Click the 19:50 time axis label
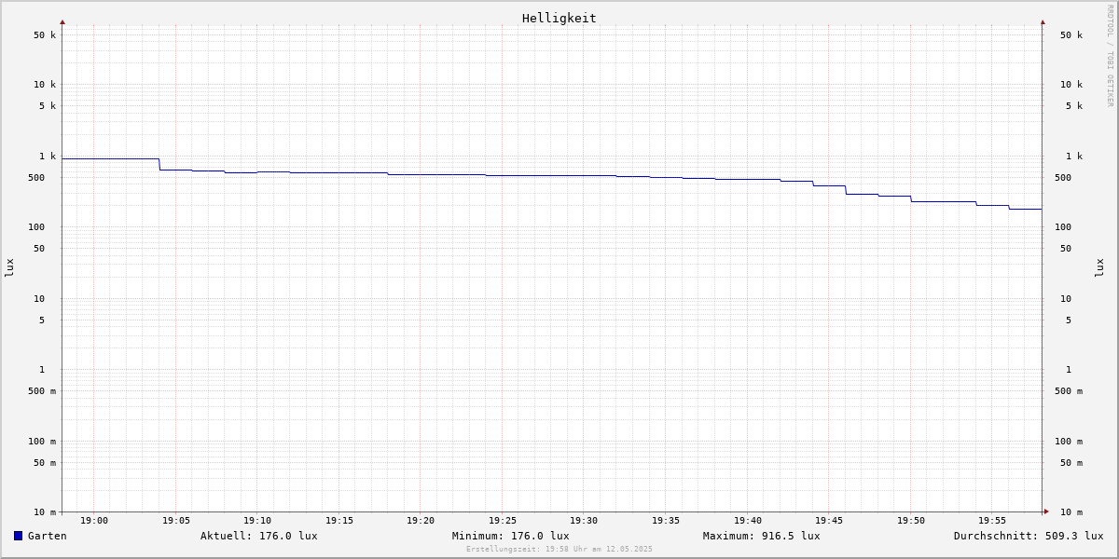This screenshot has width=1119, height=559. click(911, 521)
